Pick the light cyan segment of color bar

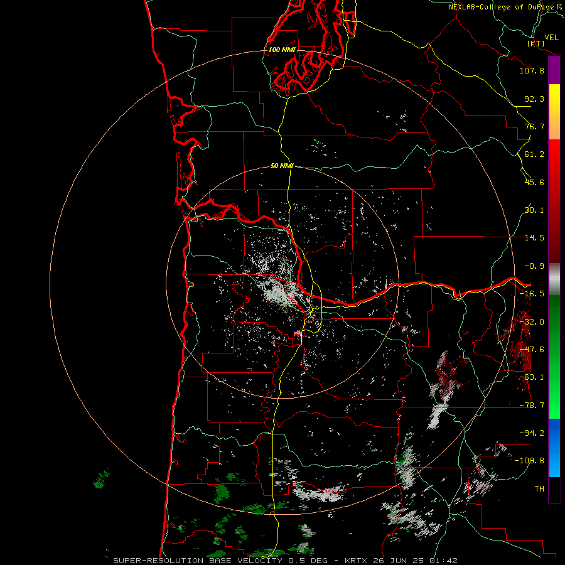click(554, 465)
